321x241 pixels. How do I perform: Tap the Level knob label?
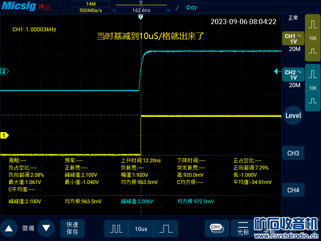click(x=293, y=116)
